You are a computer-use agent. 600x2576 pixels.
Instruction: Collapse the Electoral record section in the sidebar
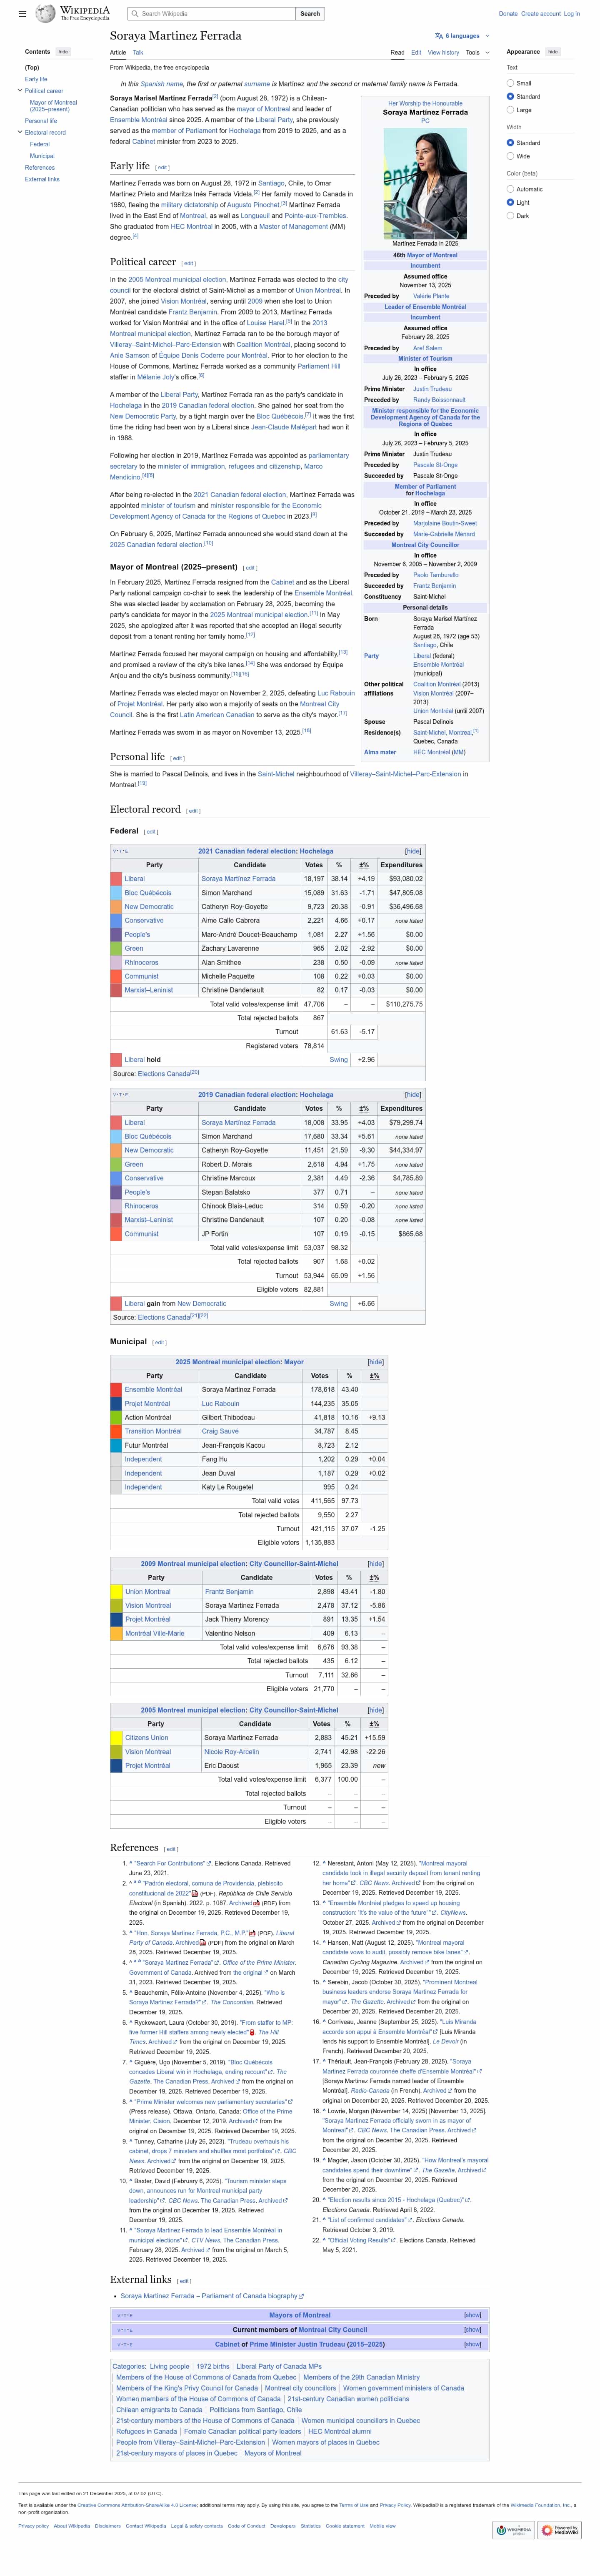(20, 132)
